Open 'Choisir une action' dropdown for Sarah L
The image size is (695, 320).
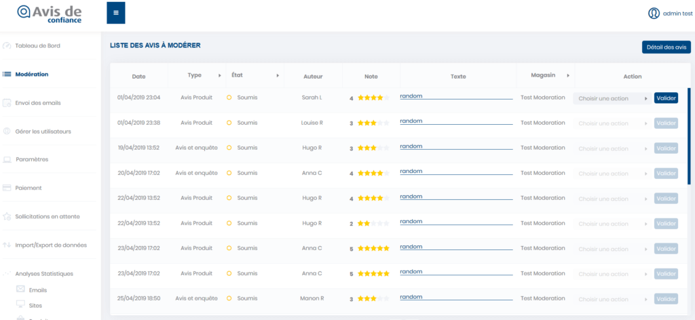[x=612, y=98]
